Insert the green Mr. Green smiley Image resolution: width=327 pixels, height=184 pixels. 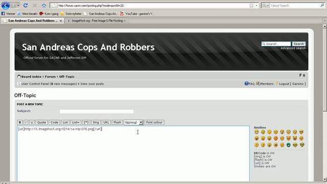tap(288, 145)
